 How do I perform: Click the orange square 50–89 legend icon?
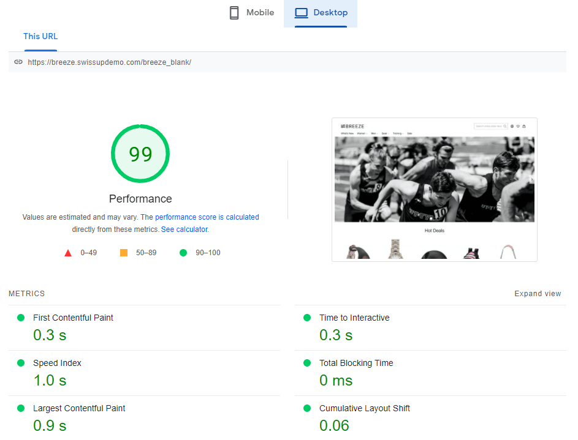pos(124,253)
